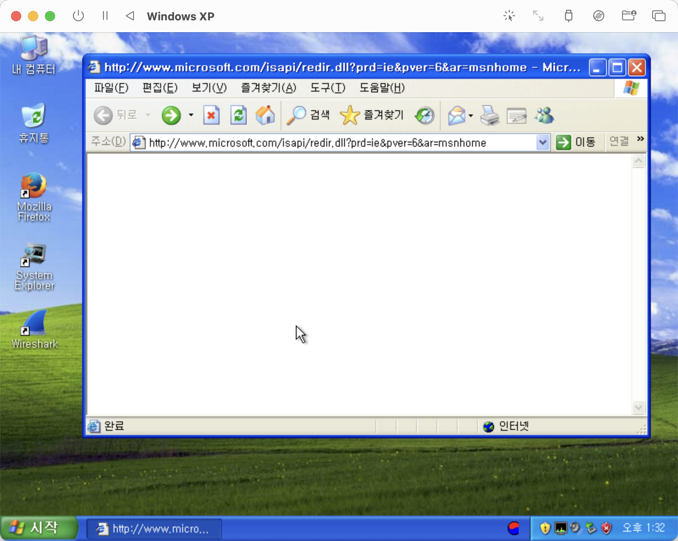Click the VM capture mouse cursor icon
The image size is (678, 541).
(x=509, y=16)
